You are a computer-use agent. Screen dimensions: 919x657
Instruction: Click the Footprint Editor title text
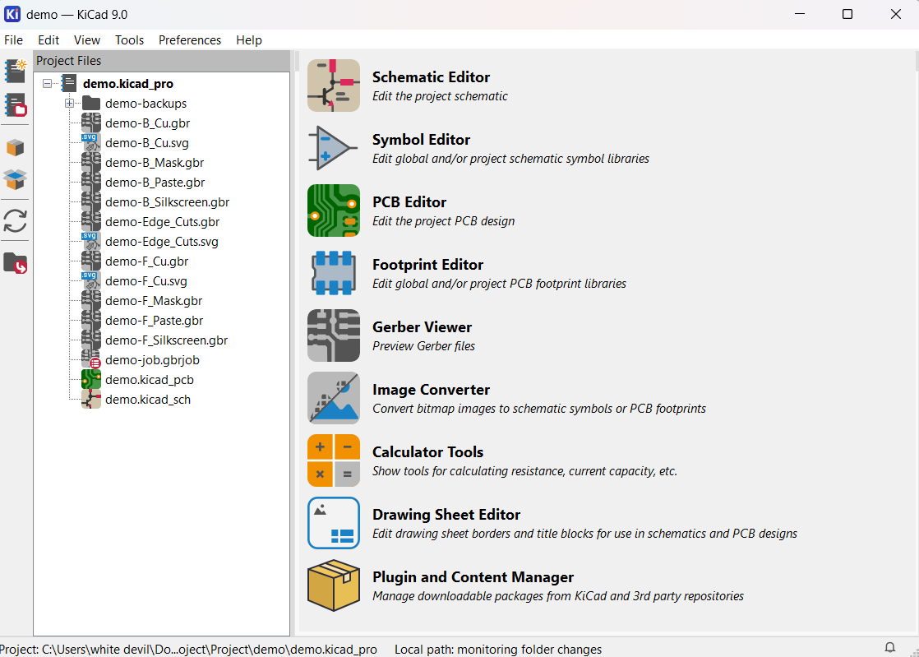[x=427, y=265]
